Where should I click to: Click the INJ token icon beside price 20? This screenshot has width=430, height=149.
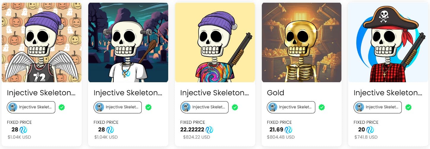[370, 130]
